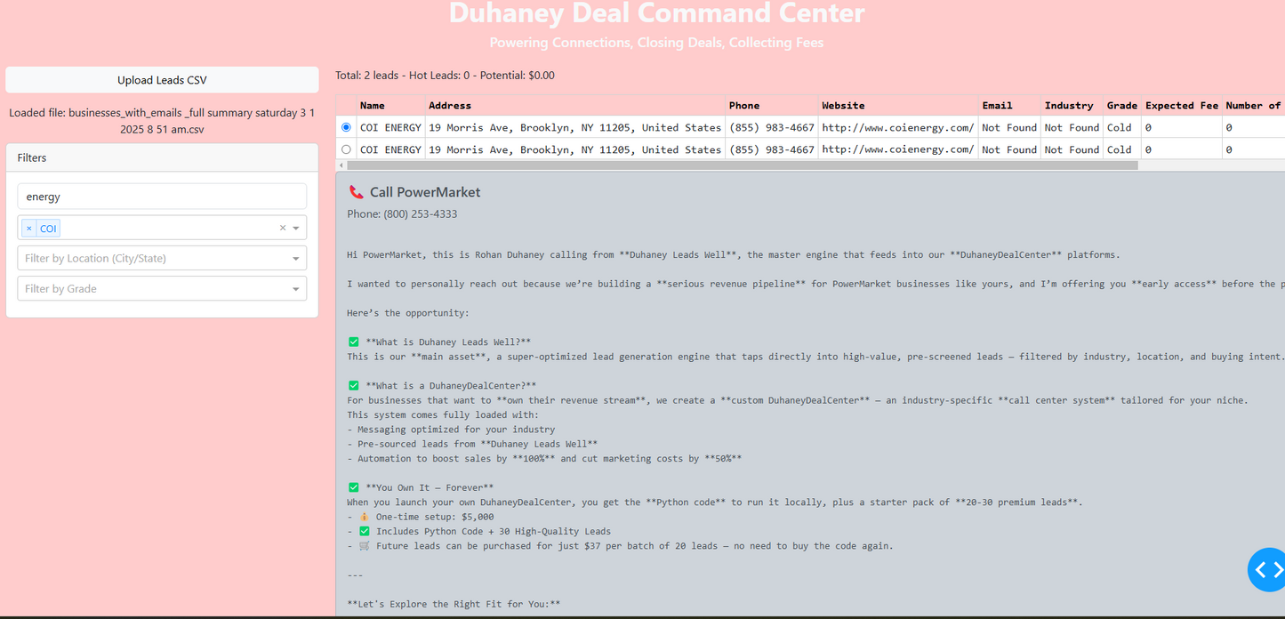Click the "Total: 2 leads" summary line
1285x619 pixels.
[445, 76]
